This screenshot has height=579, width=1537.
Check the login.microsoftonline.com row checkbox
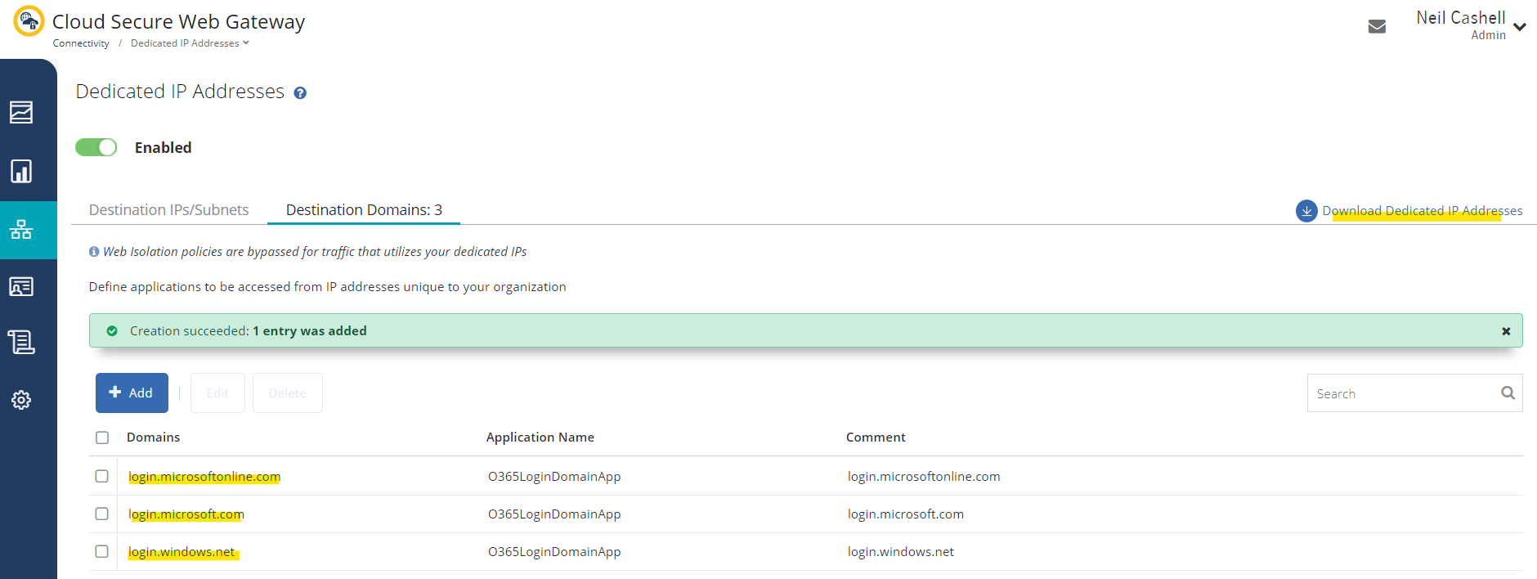(x=102, y=476)
